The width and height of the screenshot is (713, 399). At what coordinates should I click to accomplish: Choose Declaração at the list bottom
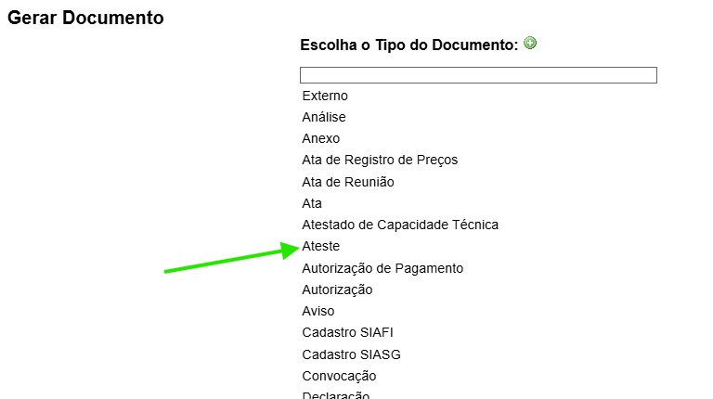(x=336, y=394)
